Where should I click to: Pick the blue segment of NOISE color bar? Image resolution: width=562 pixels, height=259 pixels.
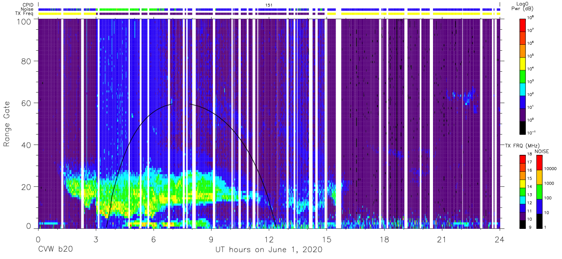click(x=540, y=206)
